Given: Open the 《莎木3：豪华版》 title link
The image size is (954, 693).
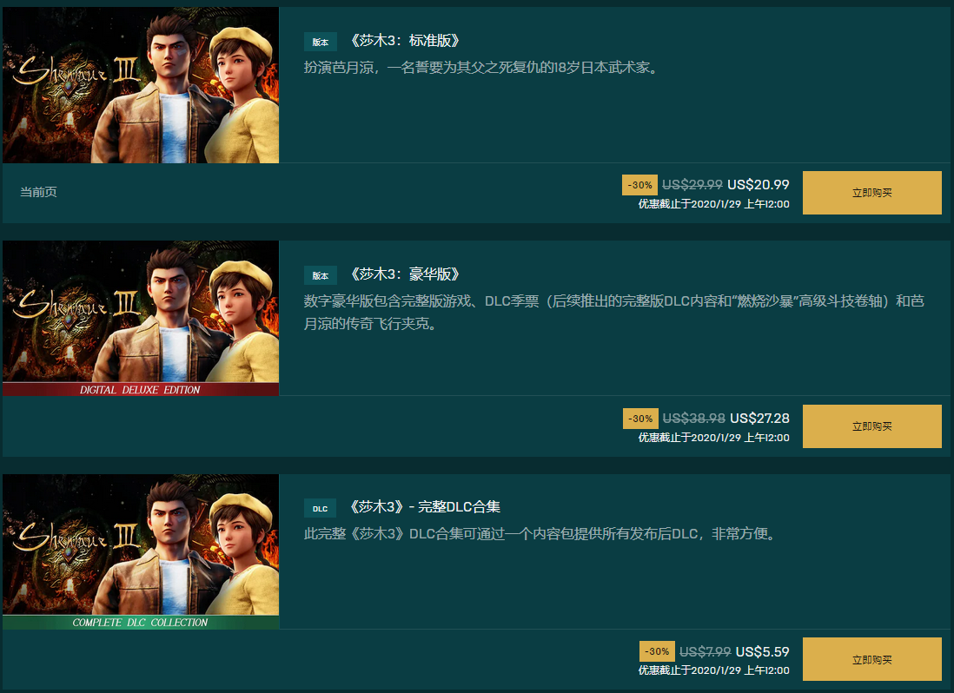Looking at the screenshot, I should [x=405, y=274].
